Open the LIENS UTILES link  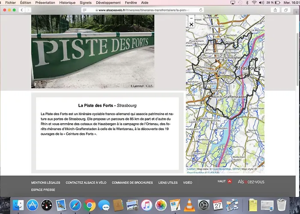pos(168,183)
